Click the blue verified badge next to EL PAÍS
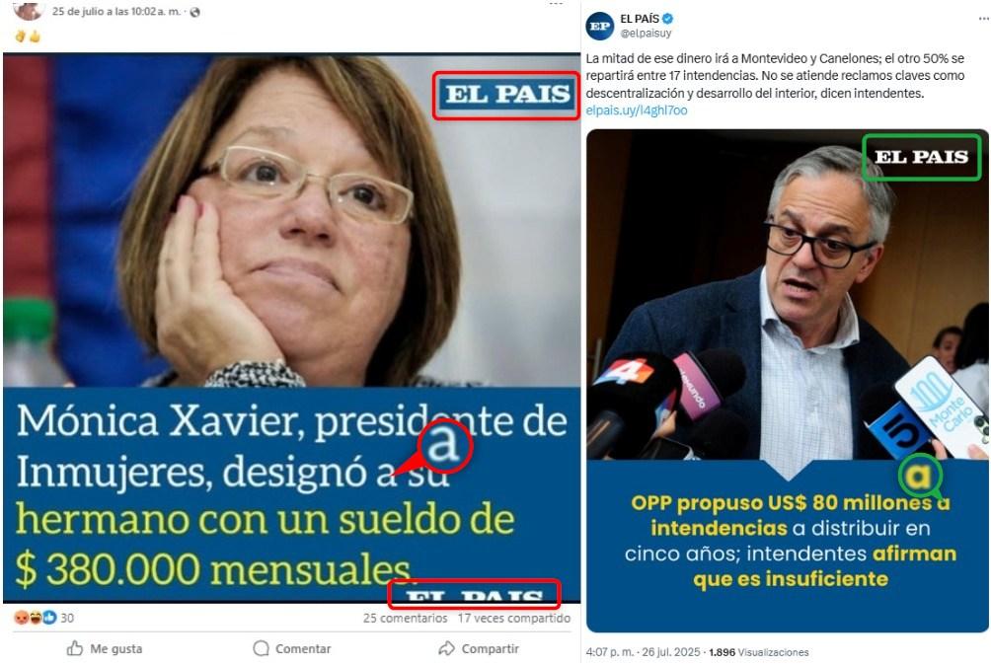Screen dimensions: 991x666 click(667, 19)
